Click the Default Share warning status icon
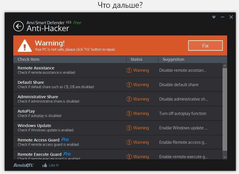The height and width of the screenshot is (174, 239). pos(129,85)
